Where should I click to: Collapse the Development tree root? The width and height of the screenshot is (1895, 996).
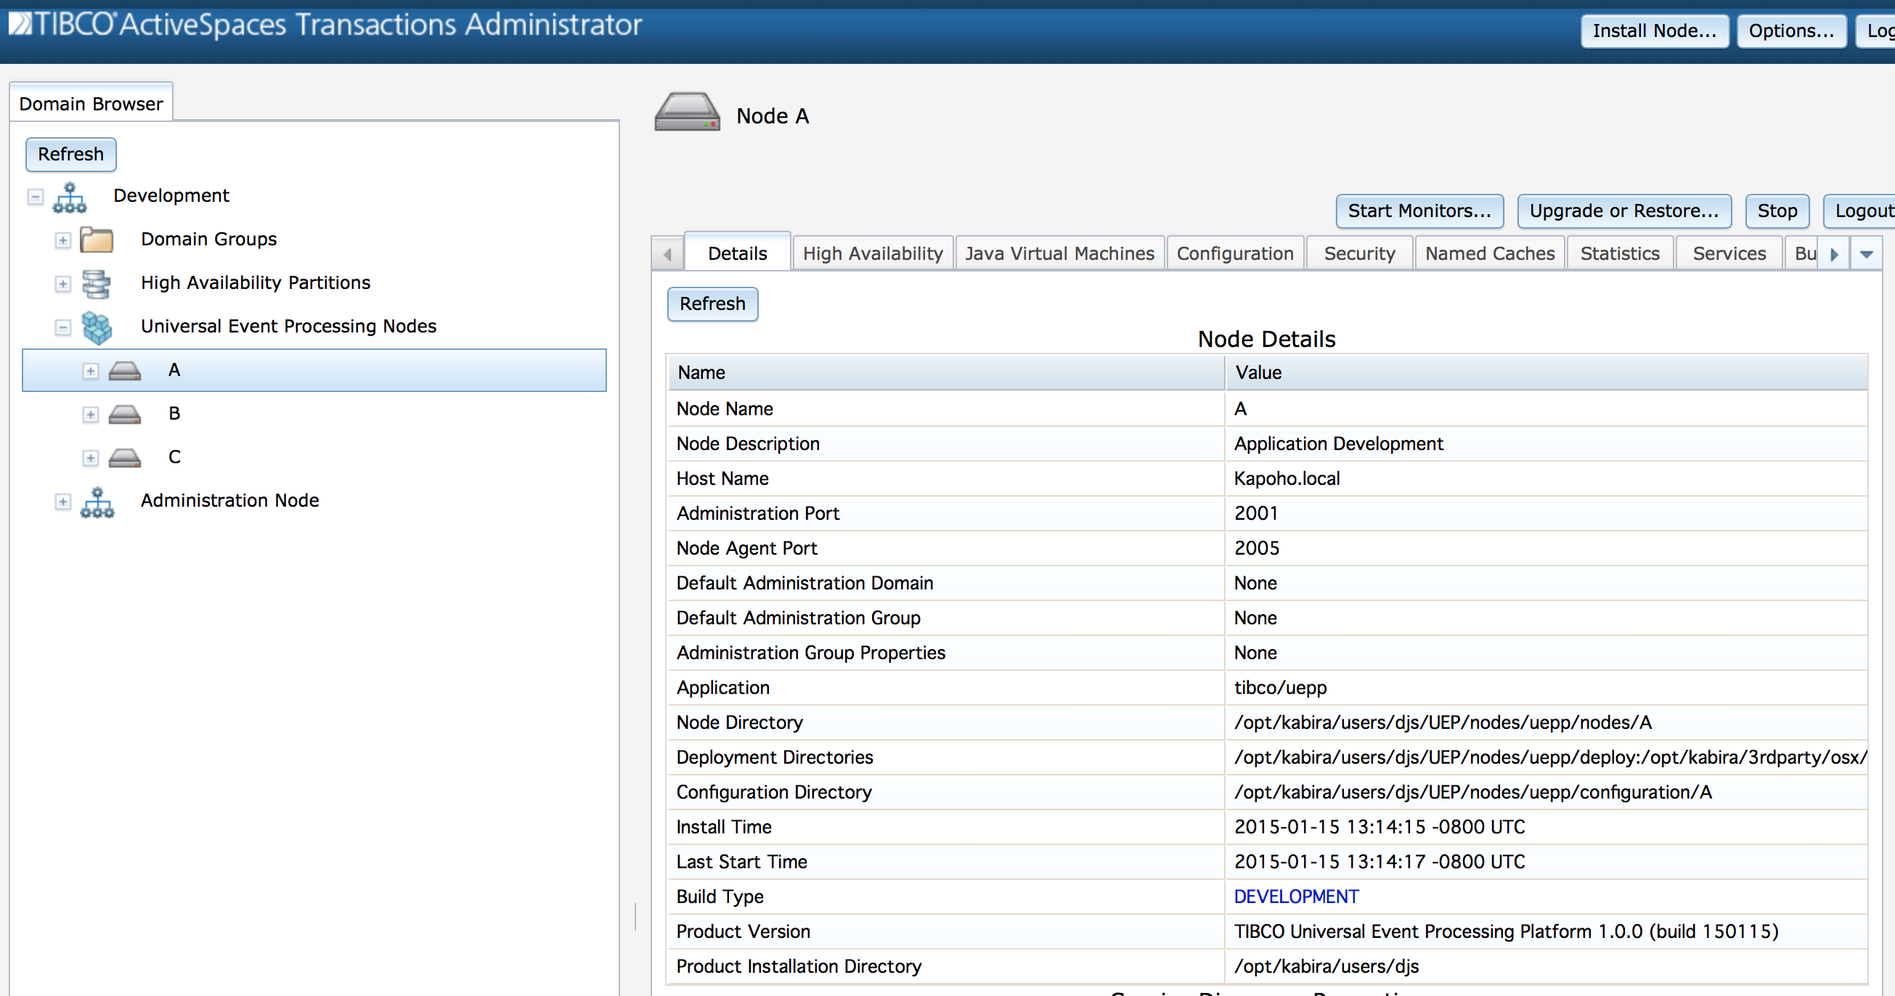[35, 197]
